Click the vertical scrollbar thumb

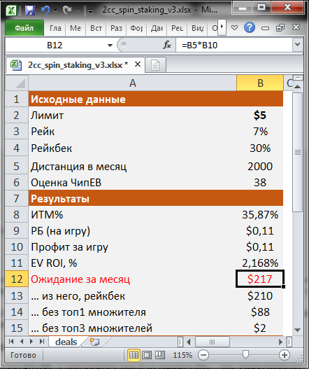298,152
